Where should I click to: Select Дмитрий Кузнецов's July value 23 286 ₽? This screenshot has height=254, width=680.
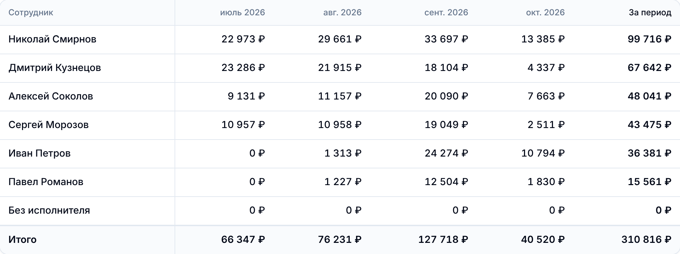point(243,68)
